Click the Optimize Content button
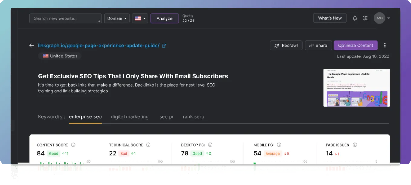411x185 pixels. pyautogui.click(x=355, y=46)
